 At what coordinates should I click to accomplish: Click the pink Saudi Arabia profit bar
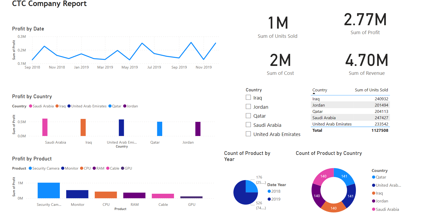45,127
